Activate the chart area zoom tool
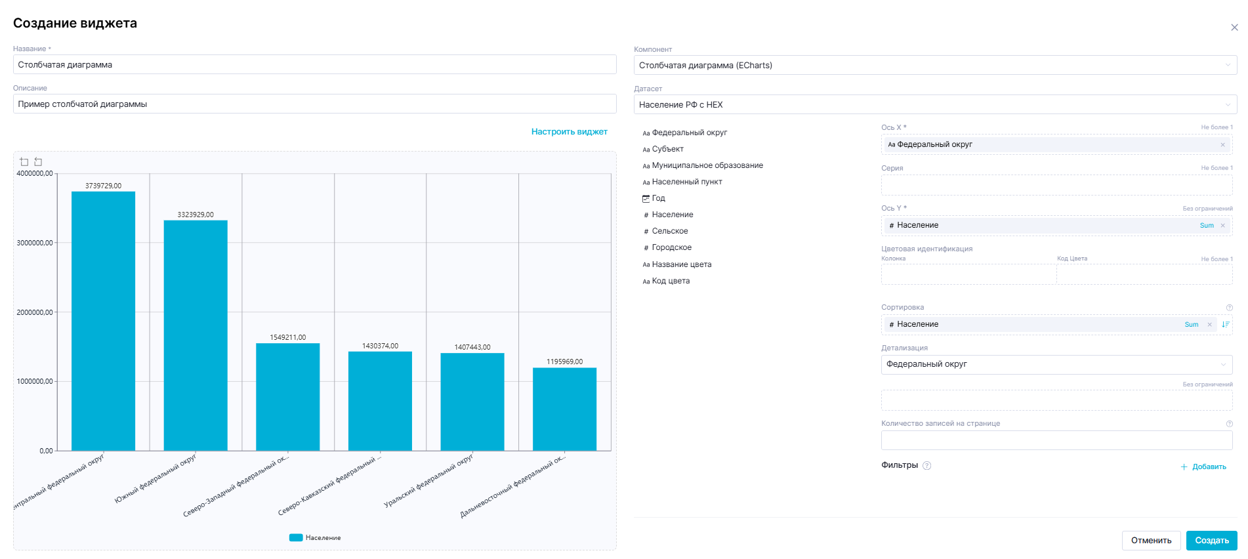This screenshot has width=1248, height=559. (x=24, y=162)
